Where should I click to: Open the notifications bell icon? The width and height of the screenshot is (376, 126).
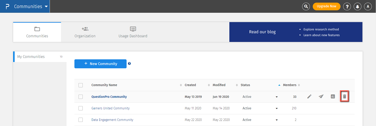tap(357, 6)
